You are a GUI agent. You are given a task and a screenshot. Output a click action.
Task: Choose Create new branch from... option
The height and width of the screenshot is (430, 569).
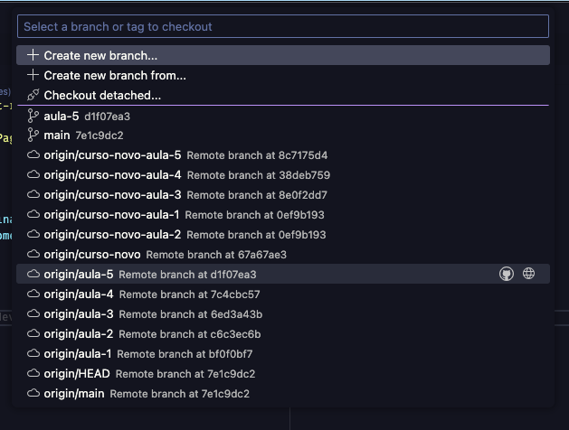point(283,75)
